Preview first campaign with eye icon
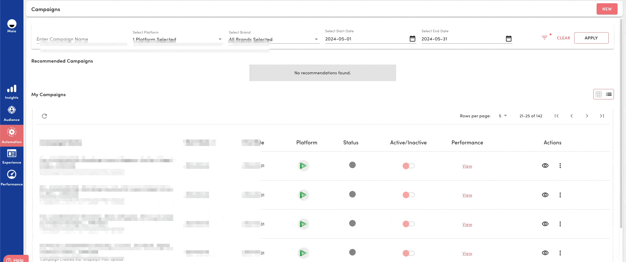 coord(545,166)
